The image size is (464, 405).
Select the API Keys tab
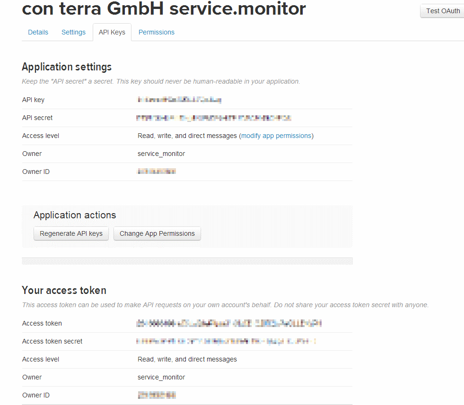tap(112, 32)
